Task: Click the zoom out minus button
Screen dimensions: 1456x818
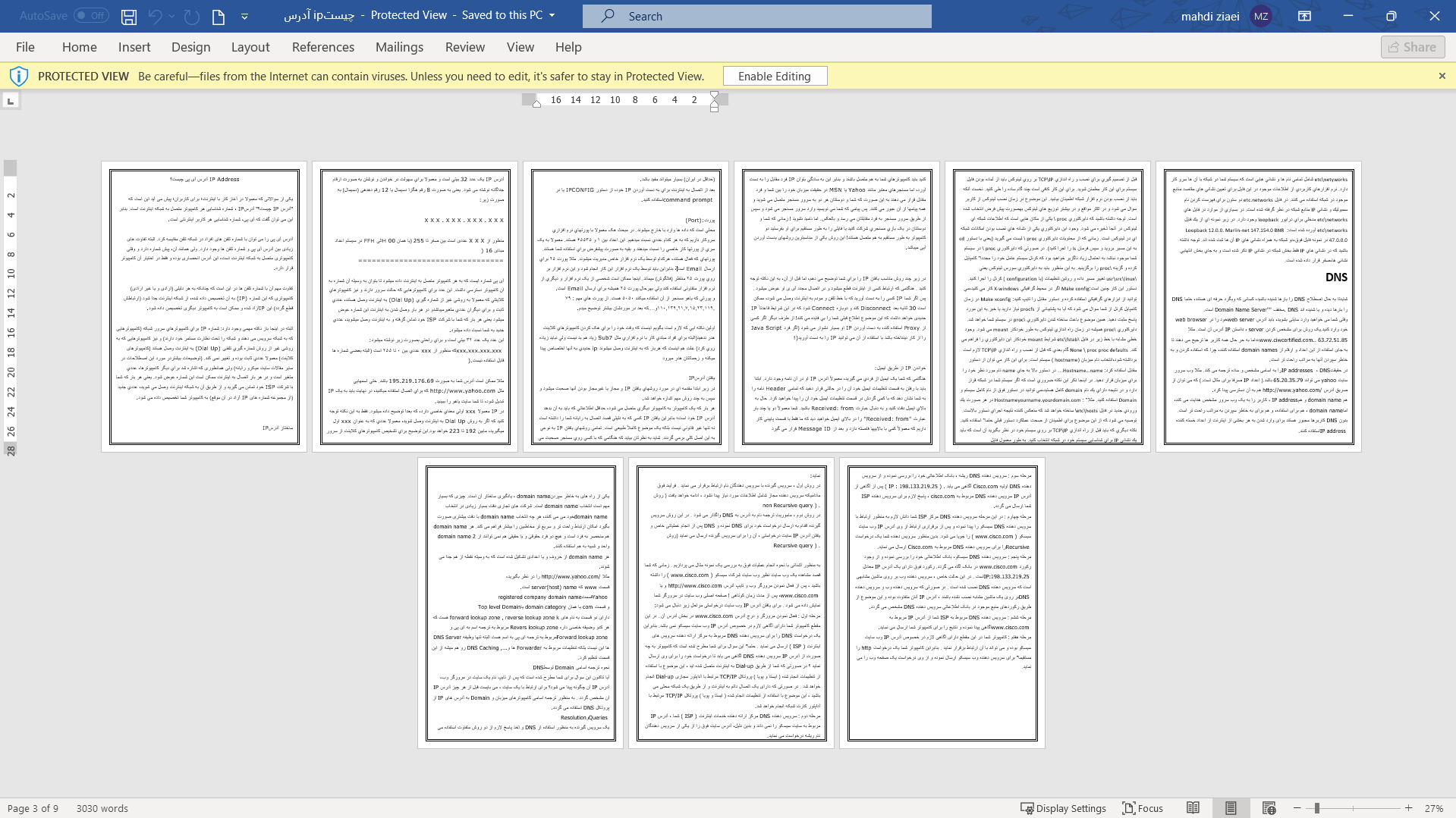Action: (x=1297, y=808)
